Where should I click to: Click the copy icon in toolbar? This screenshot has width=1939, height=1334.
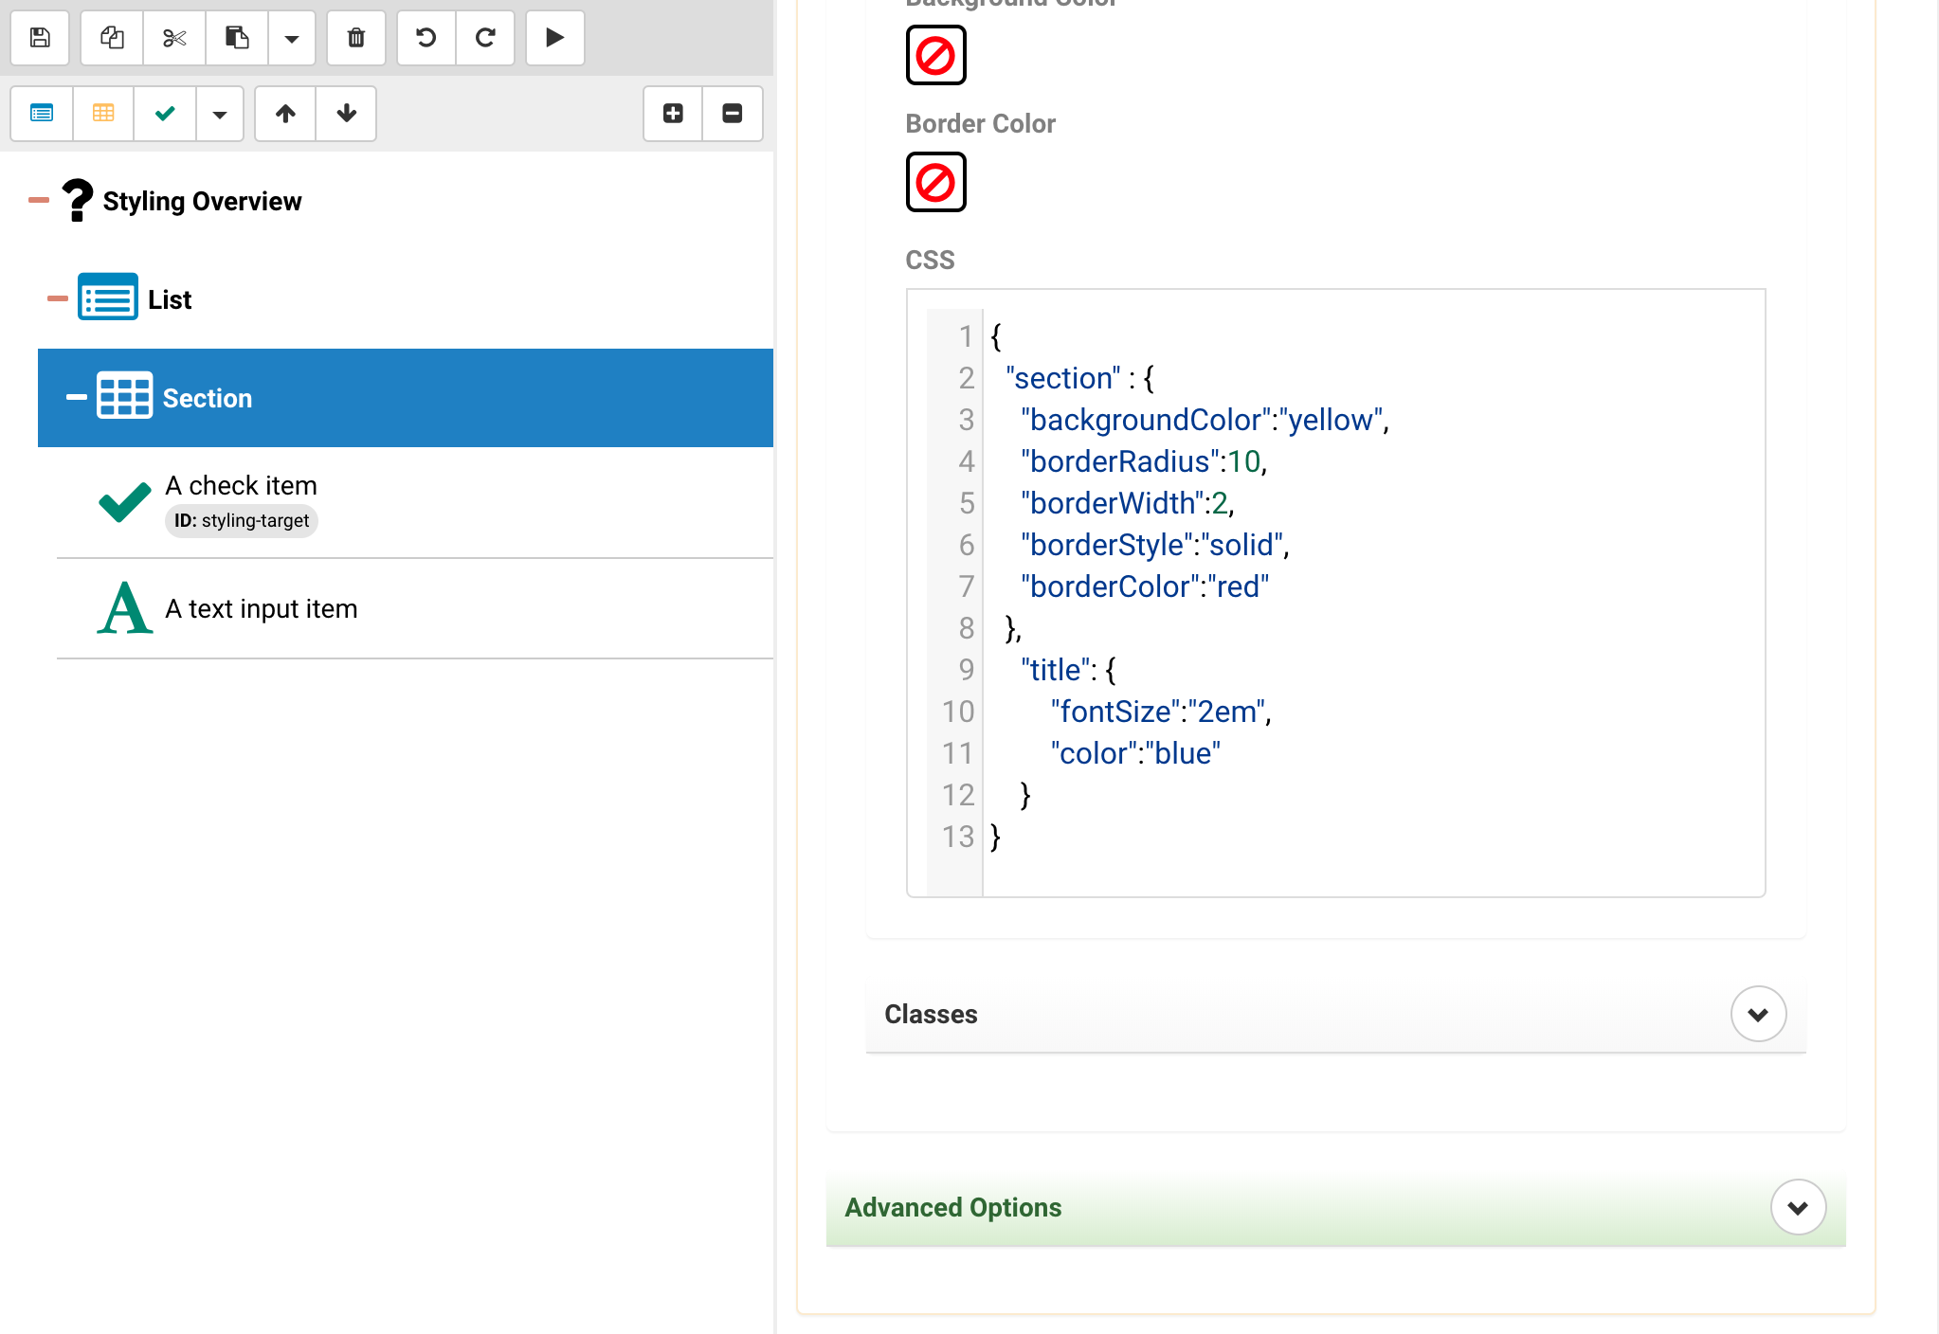click(112, 38)
